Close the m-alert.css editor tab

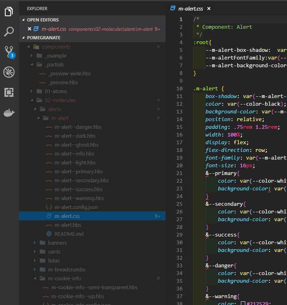coord(209,9)
